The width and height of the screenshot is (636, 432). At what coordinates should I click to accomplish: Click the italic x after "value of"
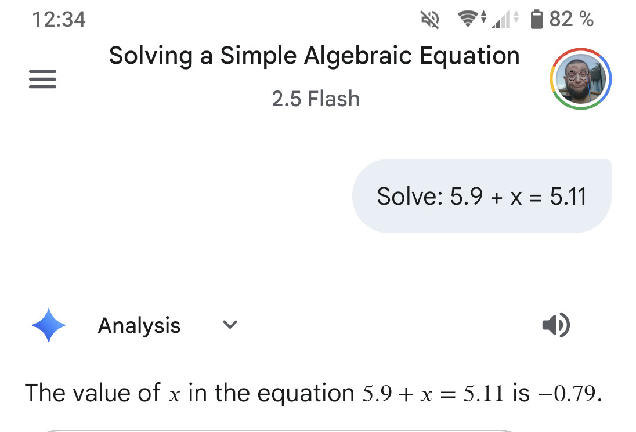coord(175,395)
